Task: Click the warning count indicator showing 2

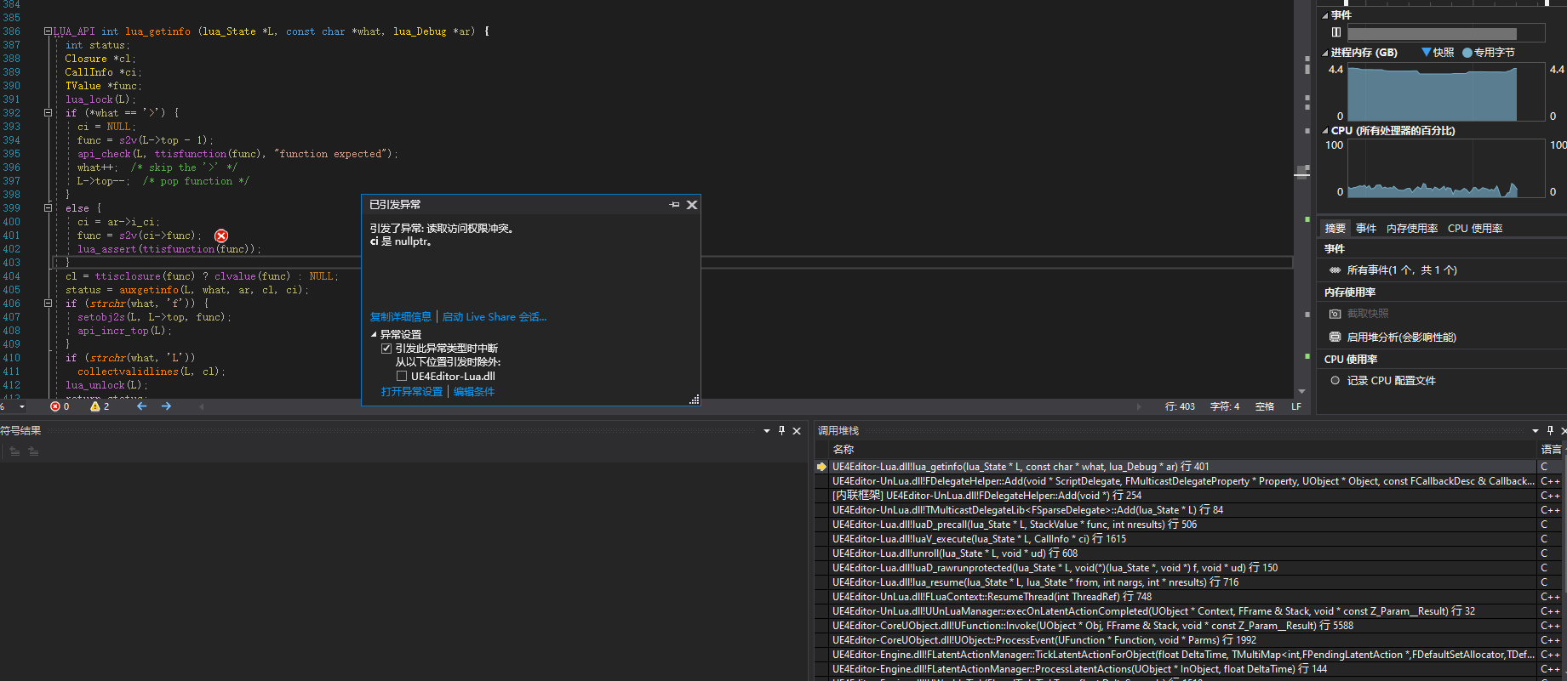Action: 100,406
